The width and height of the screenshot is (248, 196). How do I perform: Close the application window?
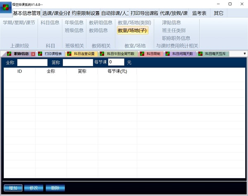pos(242,4)
